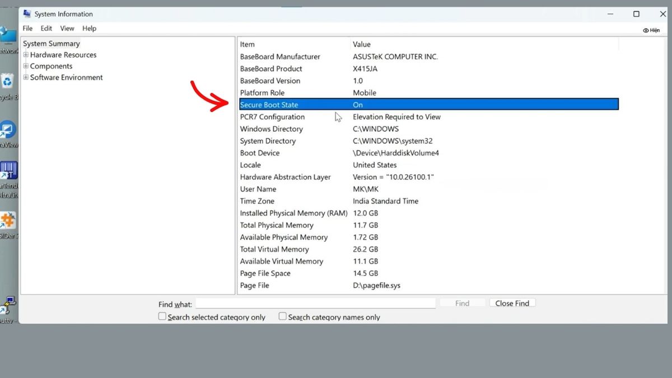Viewport: 672px width, 378px height.
Task: Click the C:\WINDOWS\system32 value
Action: (x=393, y=141)
